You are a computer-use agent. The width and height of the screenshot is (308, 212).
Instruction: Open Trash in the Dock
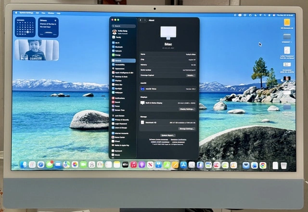[x=284, y=165]
